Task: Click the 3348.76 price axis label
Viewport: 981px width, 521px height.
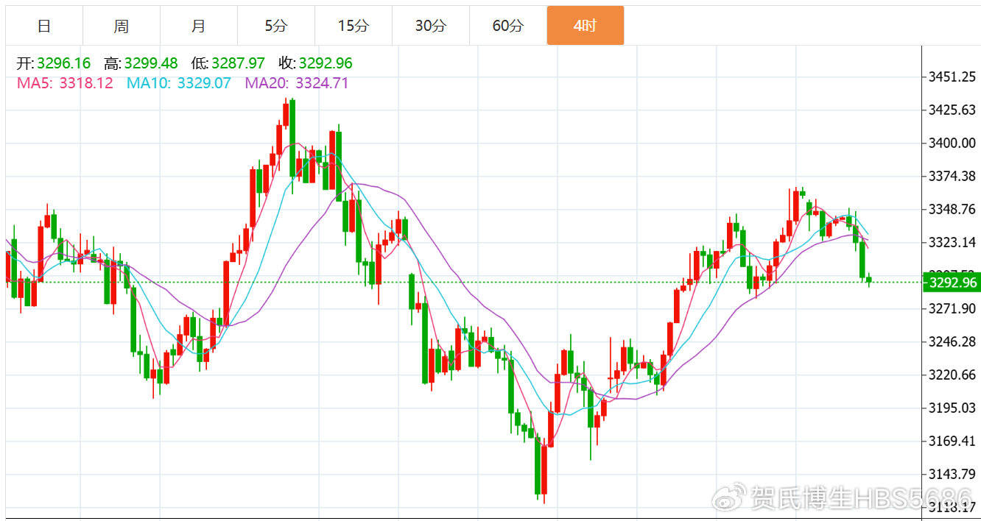Action: 952,209
